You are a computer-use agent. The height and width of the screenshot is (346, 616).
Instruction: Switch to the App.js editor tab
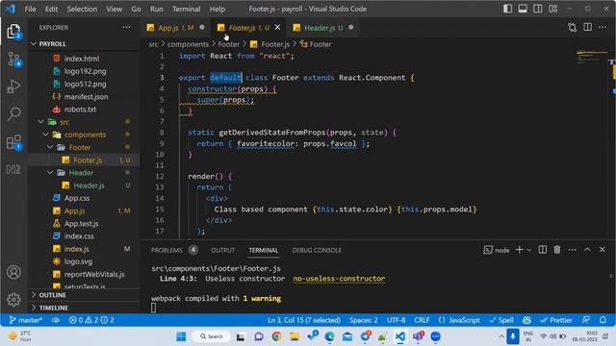click(176, 28)
